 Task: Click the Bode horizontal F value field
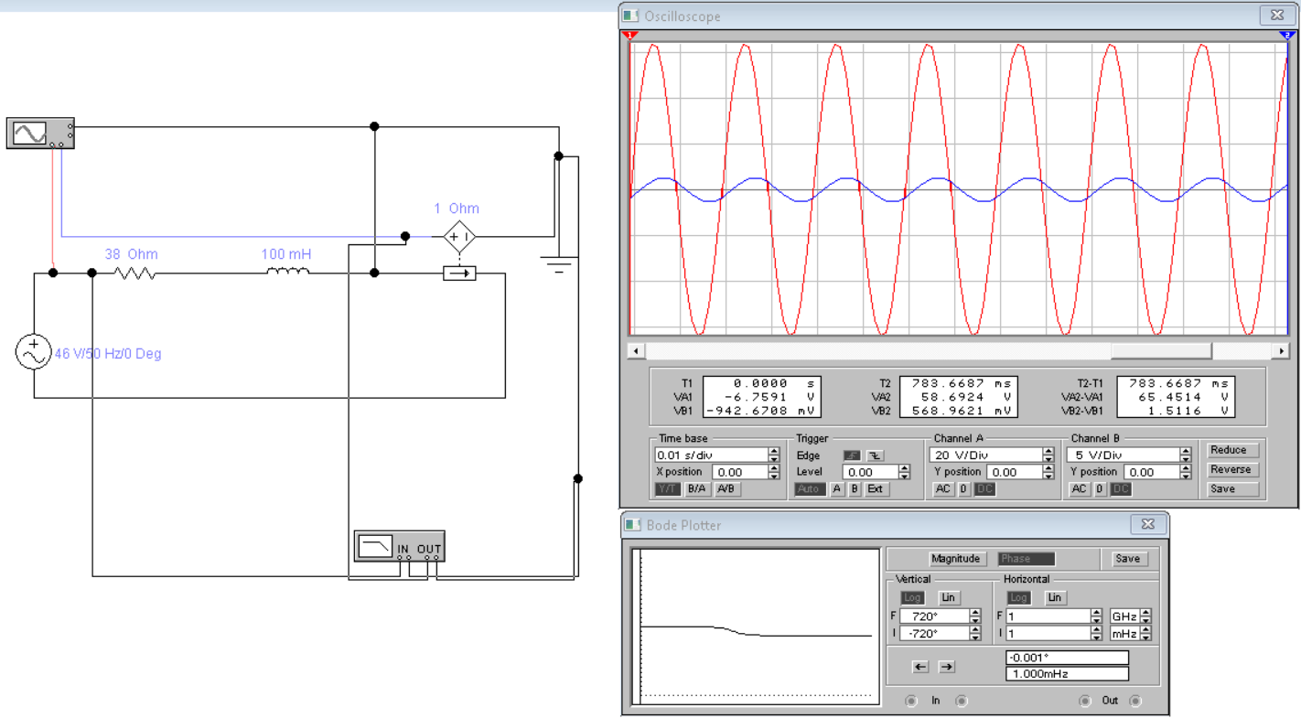(x=1048, y=616)
